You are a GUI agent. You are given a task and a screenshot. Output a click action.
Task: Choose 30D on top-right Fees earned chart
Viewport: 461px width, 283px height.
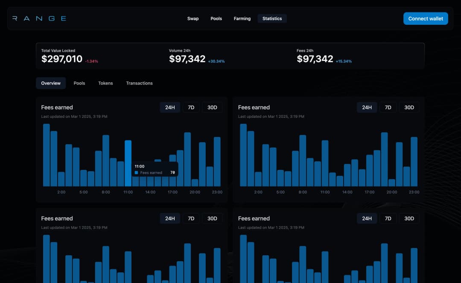[x=409, y=108]
